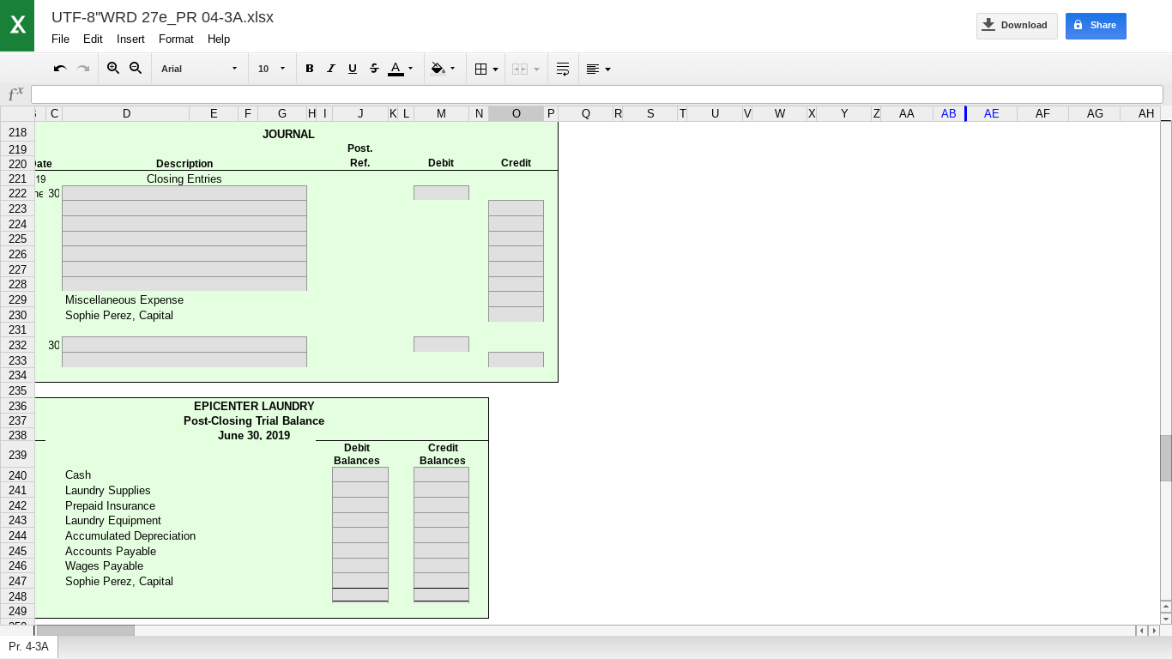
Task: Click the Cash row label
Action: [78, 475]
